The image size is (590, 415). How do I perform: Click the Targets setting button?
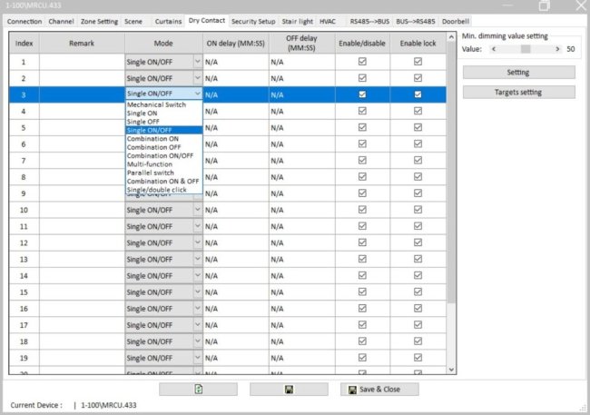click(x=518, y=93)
